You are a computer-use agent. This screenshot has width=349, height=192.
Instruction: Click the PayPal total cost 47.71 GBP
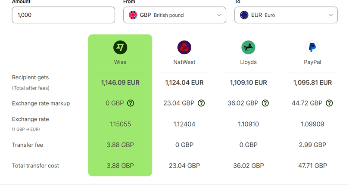point(312,166)
